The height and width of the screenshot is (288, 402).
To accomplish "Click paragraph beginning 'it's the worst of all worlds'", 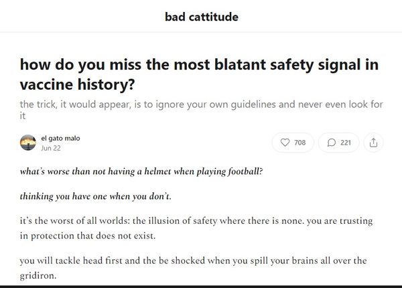I will coord(196,228).
